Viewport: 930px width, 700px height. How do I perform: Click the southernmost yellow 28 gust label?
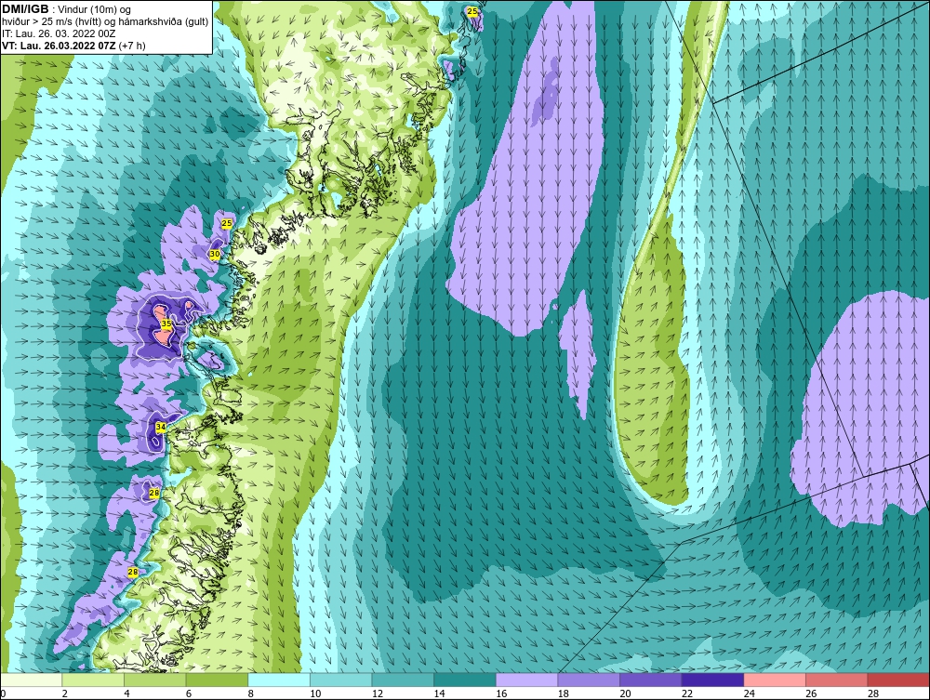click(133, 572)
